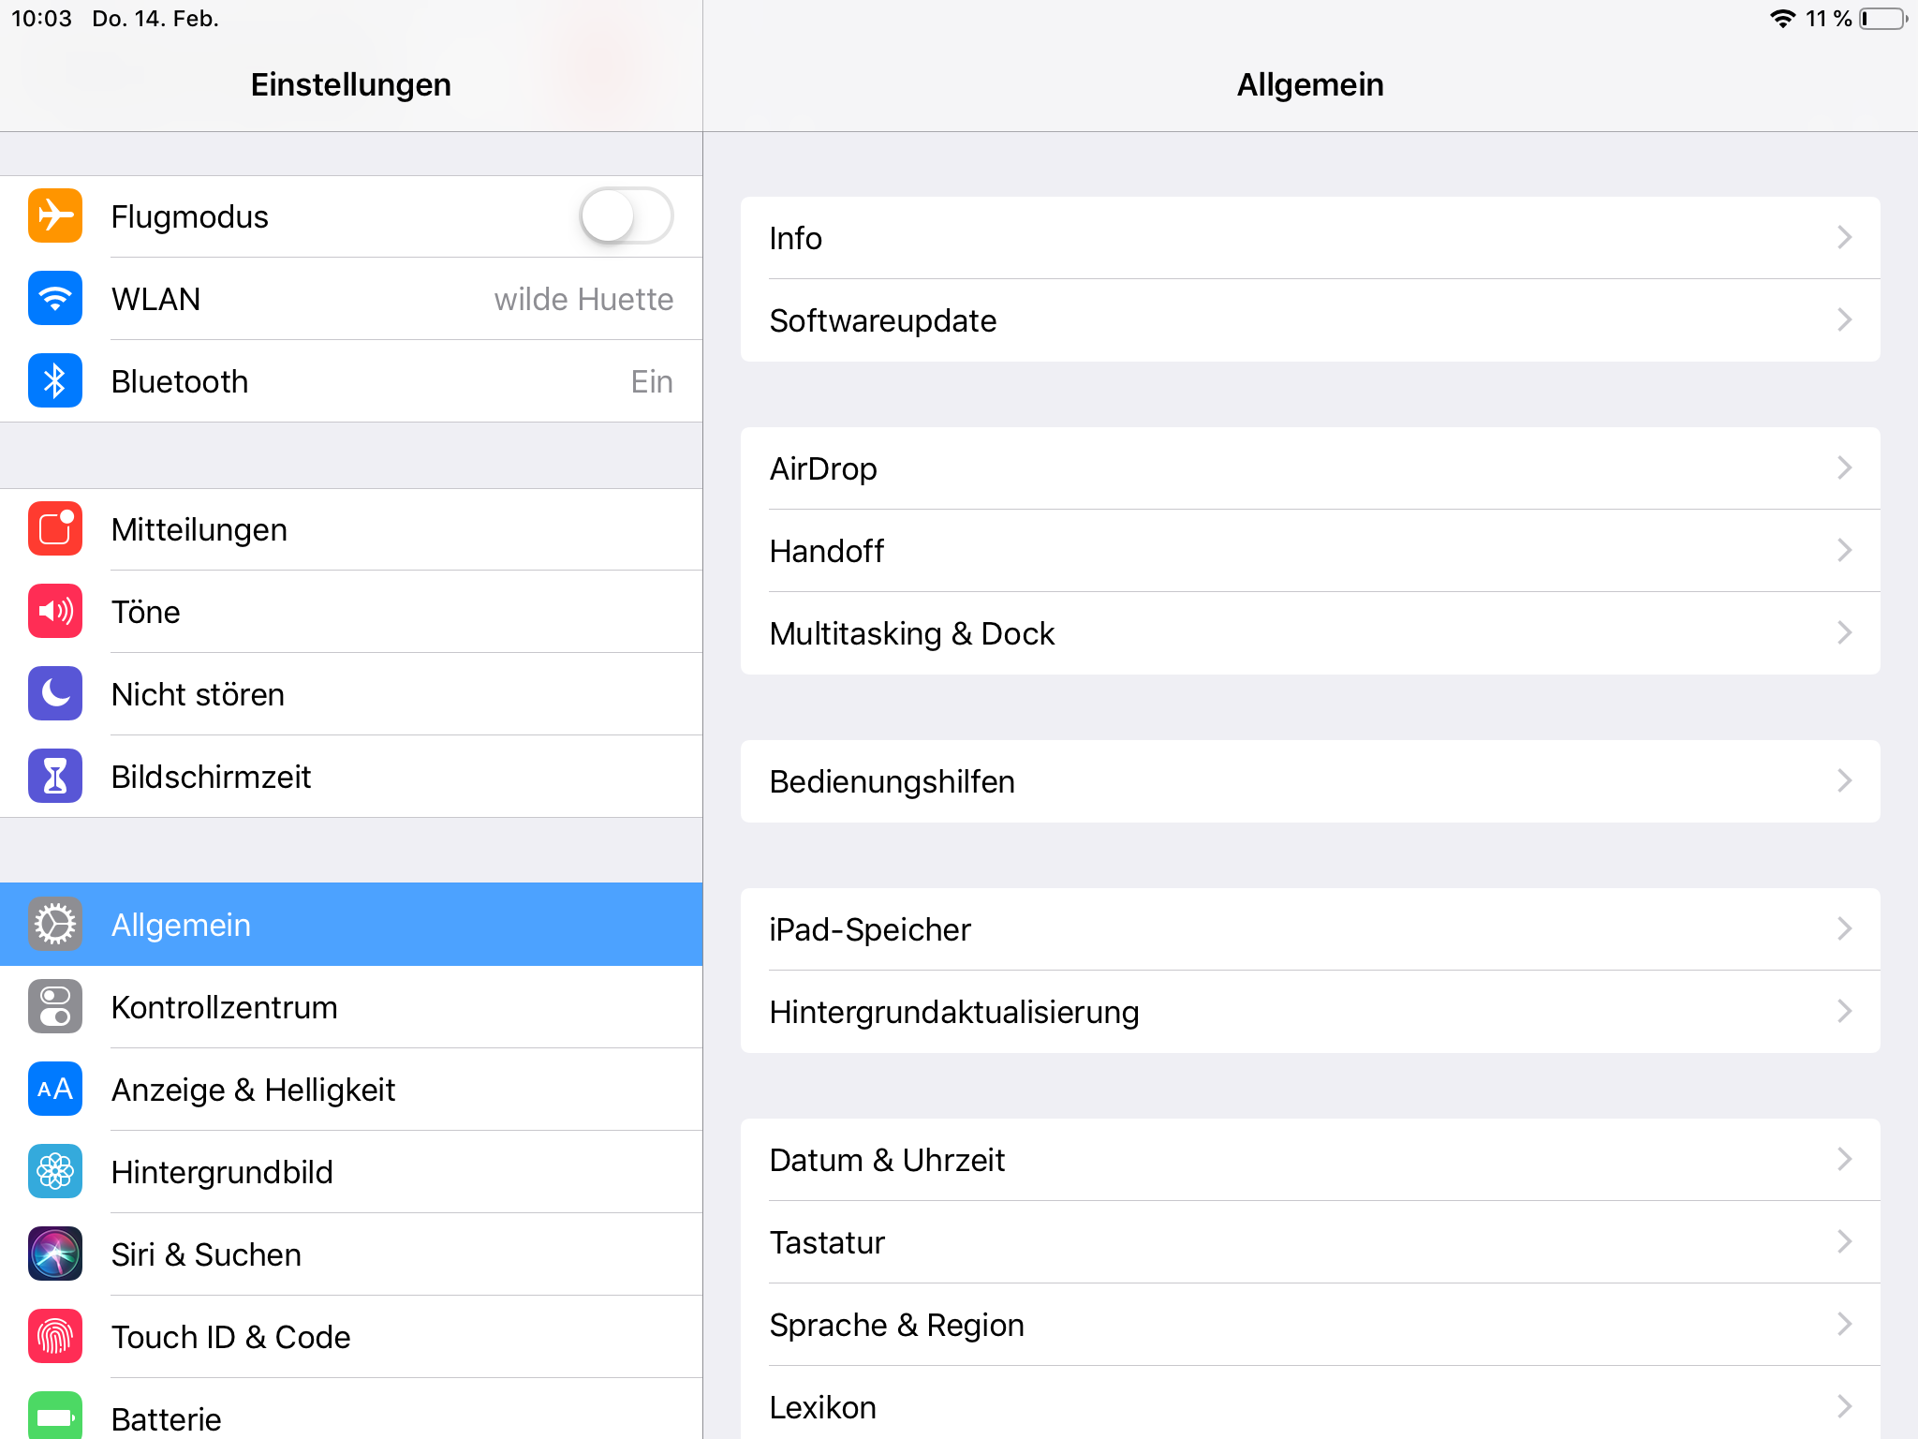Screen dimensions: 1918x1439
Task: Tap the blue WLAN wifi icon
Action: [55, 299]
